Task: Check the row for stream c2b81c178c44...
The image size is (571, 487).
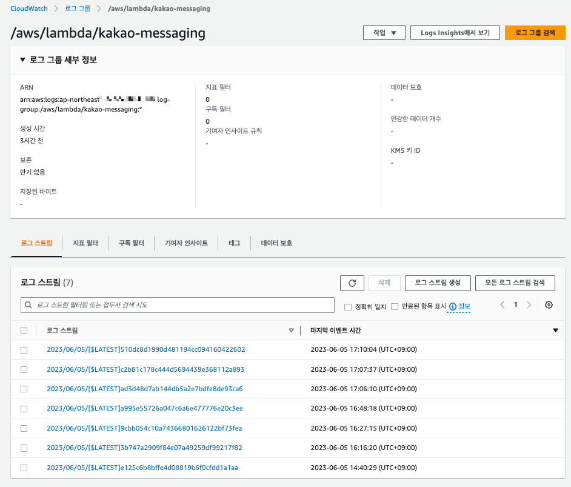Action: coord(24,370)
